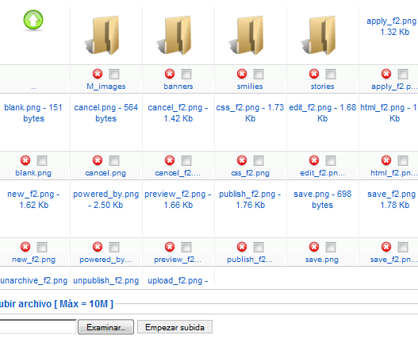
Task: Open the stories folder icon
Action: [x=319, y=35]
